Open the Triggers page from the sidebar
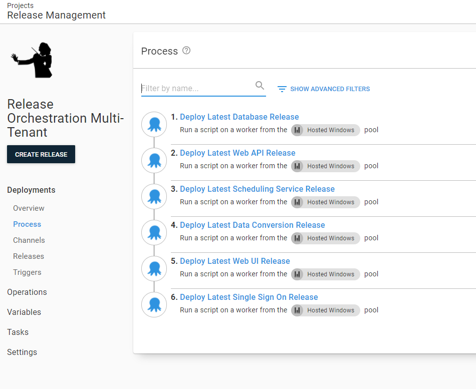The image size is (476, 389). (27, 272)
